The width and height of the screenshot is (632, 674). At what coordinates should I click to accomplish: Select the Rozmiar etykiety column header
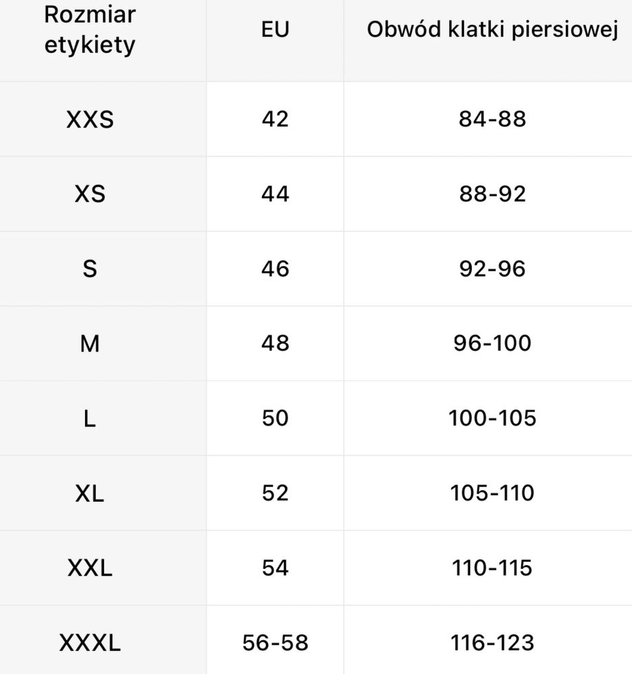pos(90,30)
